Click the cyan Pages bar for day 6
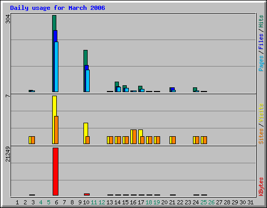 (x=56, y=67)
